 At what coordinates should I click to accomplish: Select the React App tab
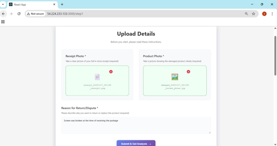(x=32, y=4)
